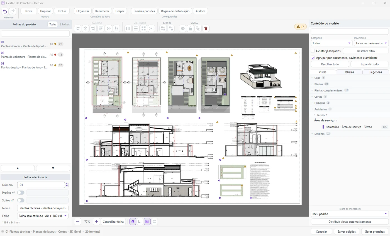Click the align left icon under Alinhar

click(78, 28)
